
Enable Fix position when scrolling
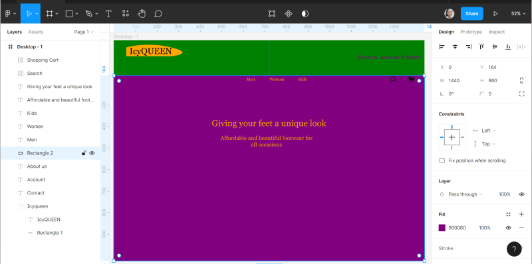point(442,161)
